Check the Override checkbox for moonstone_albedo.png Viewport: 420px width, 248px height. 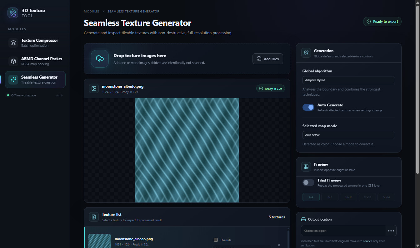pos(216,240)
